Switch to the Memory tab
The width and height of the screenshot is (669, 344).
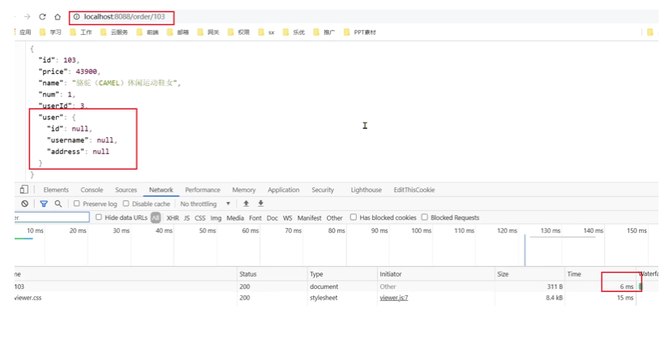click(x=243, y=190)
